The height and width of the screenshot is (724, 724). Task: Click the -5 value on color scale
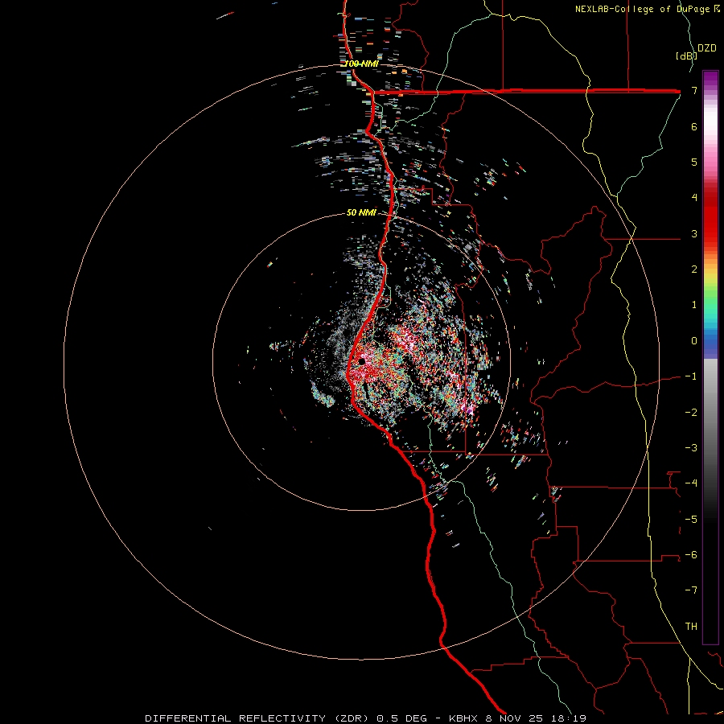[691, 519]
